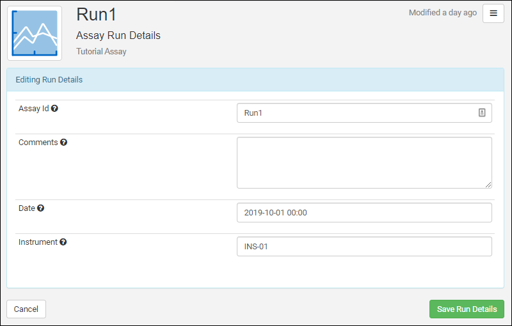The image size is (512, 326).
Task: Click into the Comments text area
Action: 364,162
